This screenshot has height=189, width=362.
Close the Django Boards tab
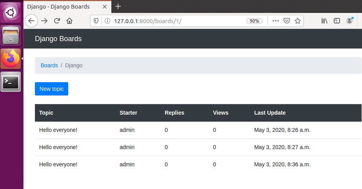pyautogui.click(x=105, y=7)
